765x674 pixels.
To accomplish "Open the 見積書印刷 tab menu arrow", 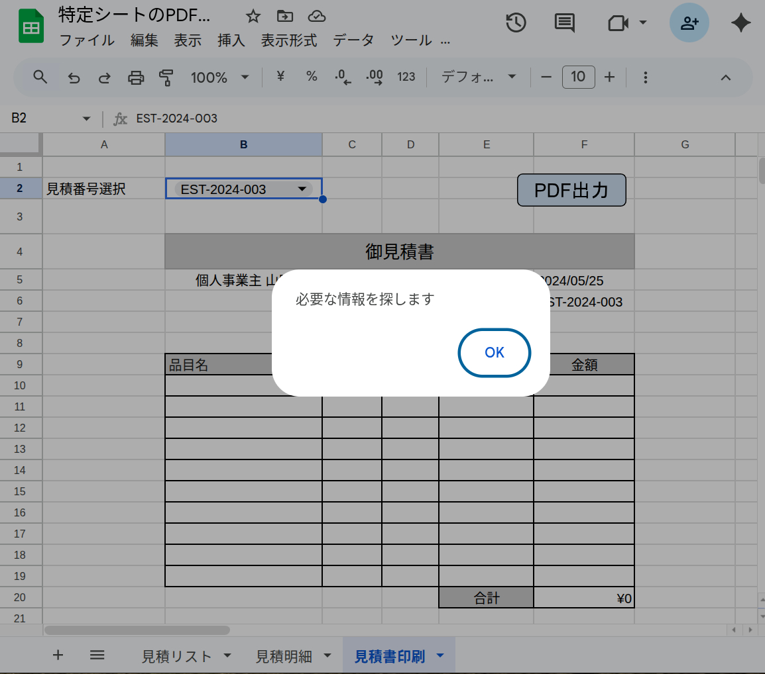I will (440, 656).
